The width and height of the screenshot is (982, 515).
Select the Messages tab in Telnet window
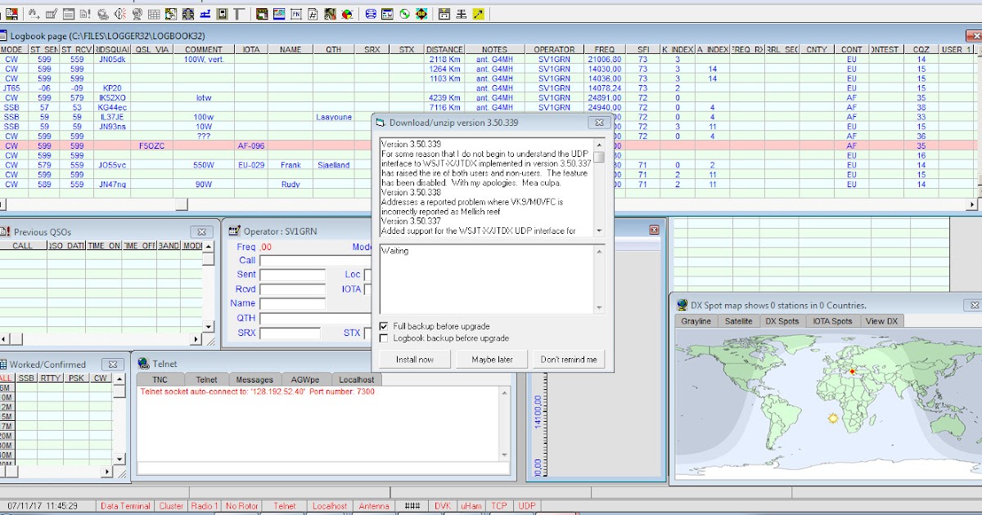(x=254, y=378)
